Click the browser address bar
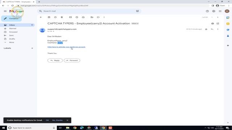The height and width of the screenshot is (130, 232). click(112, 6)
